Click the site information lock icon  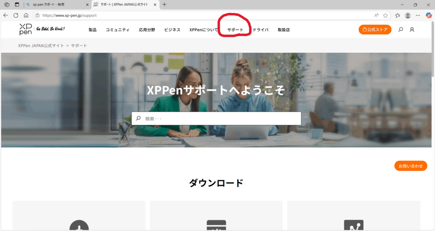(37, 15)
